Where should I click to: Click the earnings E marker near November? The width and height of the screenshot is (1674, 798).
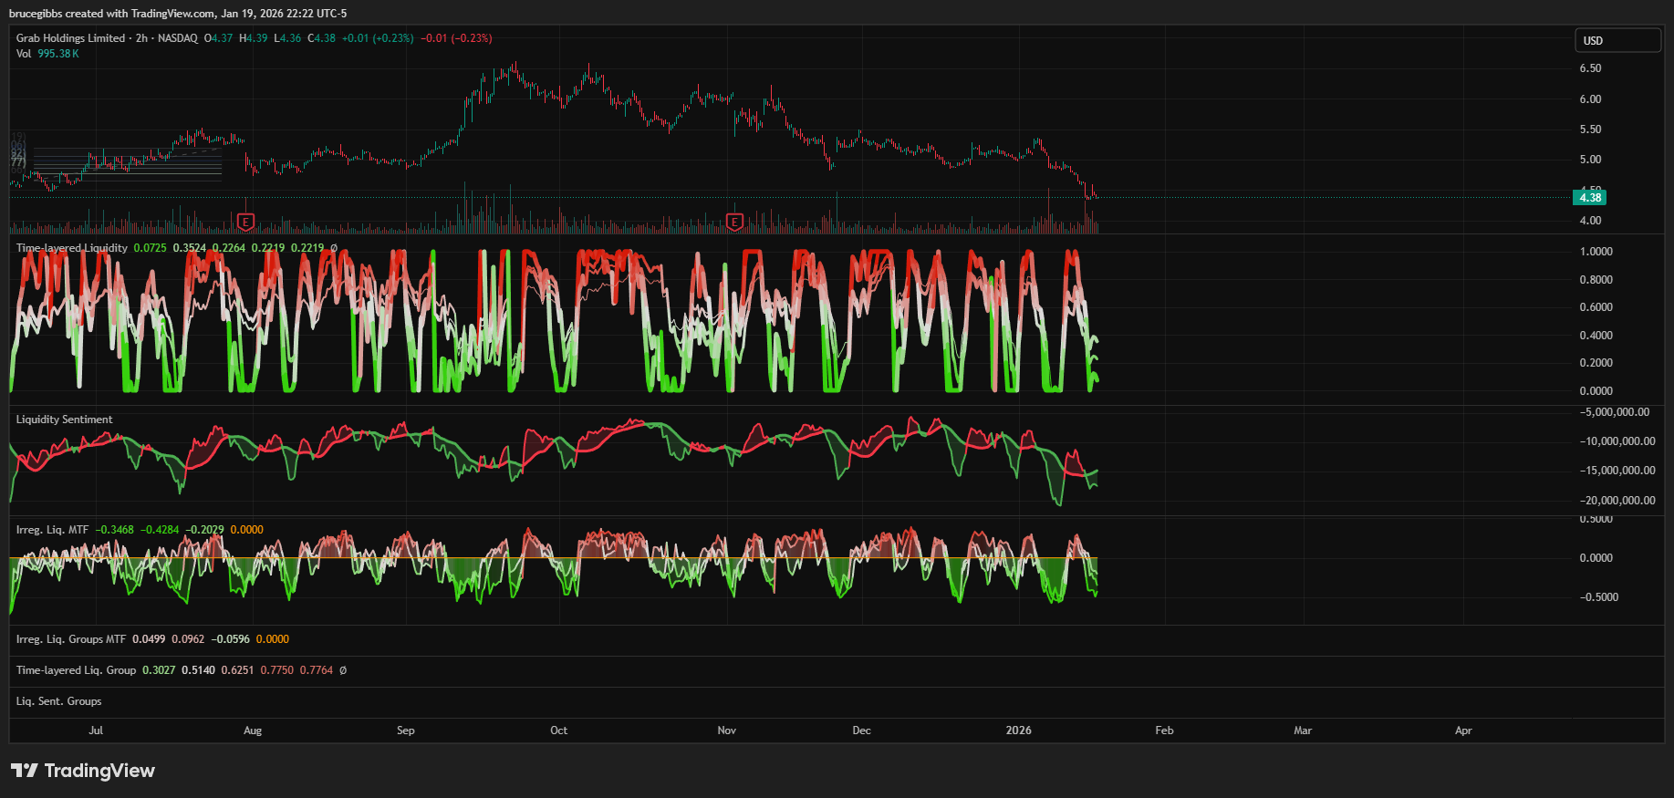point(734,222)
